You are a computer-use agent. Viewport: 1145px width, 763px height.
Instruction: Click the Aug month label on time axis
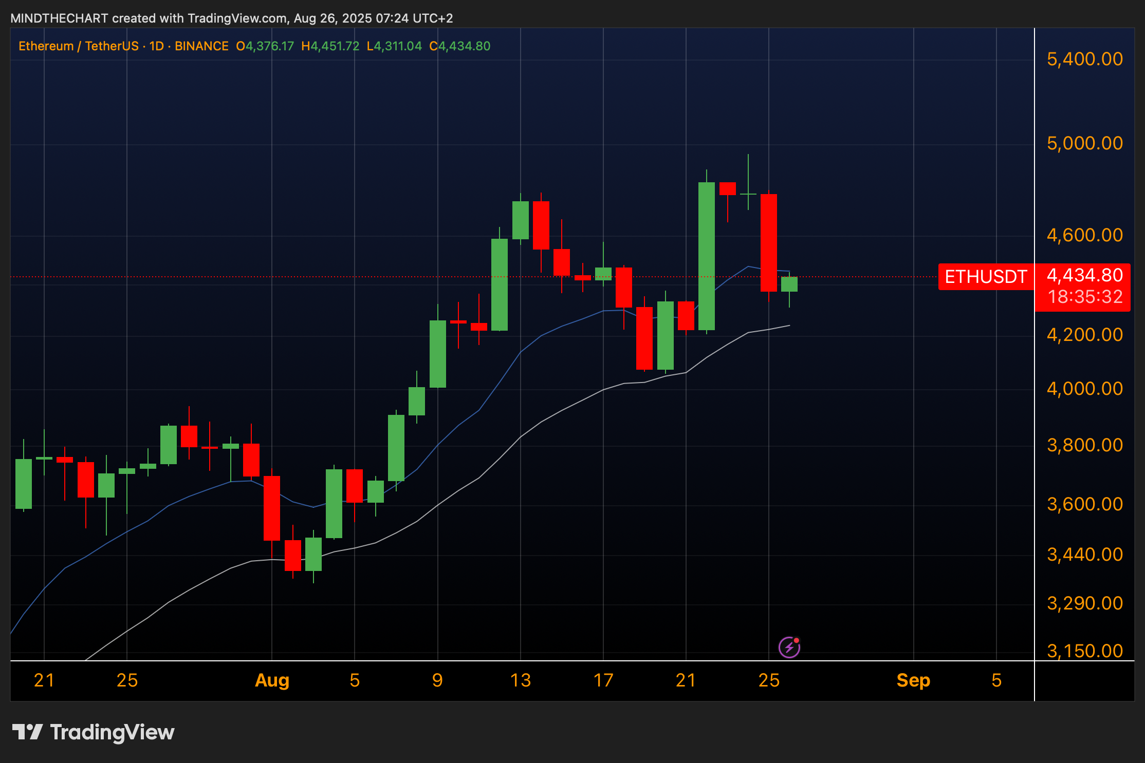tap(272, 680)
